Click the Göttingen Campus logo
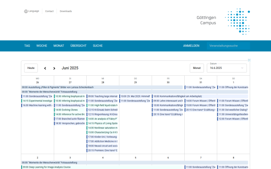The width and height of the screenshot is (271, 169). (223, 21)
